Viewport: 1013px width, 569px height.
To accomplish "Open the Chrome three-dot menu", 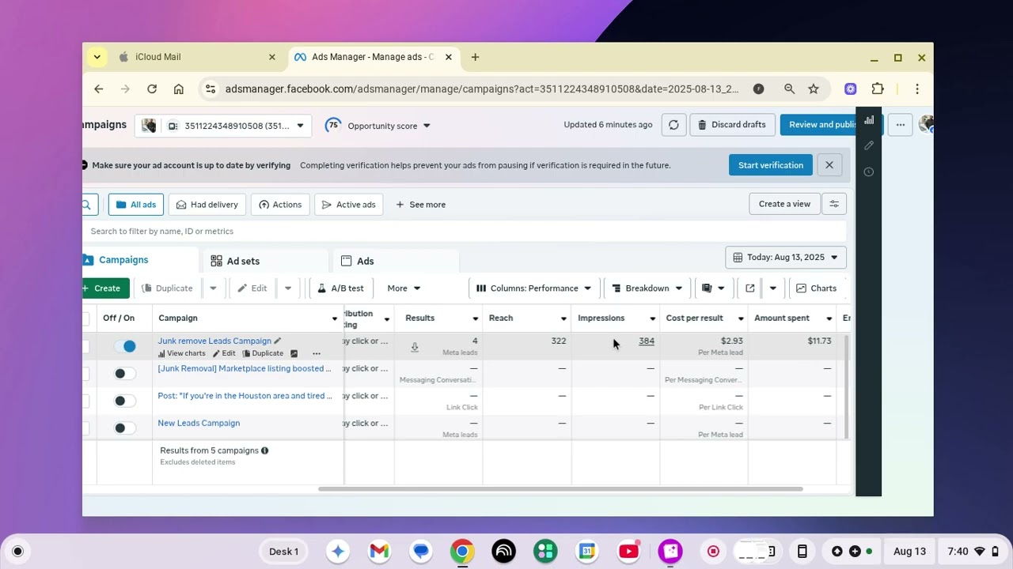I will (917, 89).
